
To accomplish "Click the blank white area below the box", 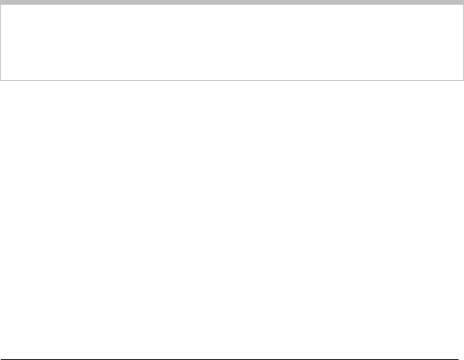I will coord(232,219).
